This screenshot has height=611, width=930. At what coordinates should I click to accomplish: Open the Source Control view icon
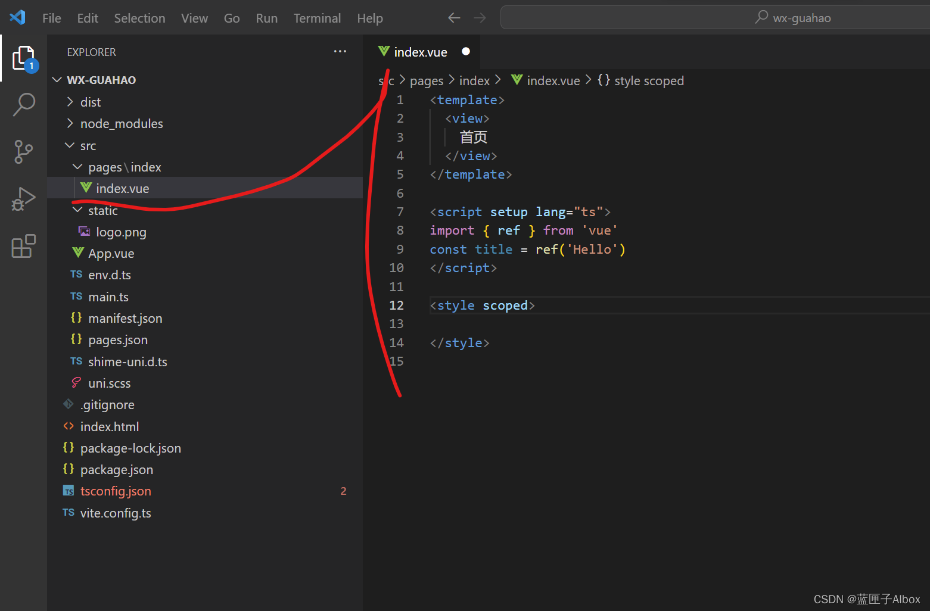coord(24,152)
